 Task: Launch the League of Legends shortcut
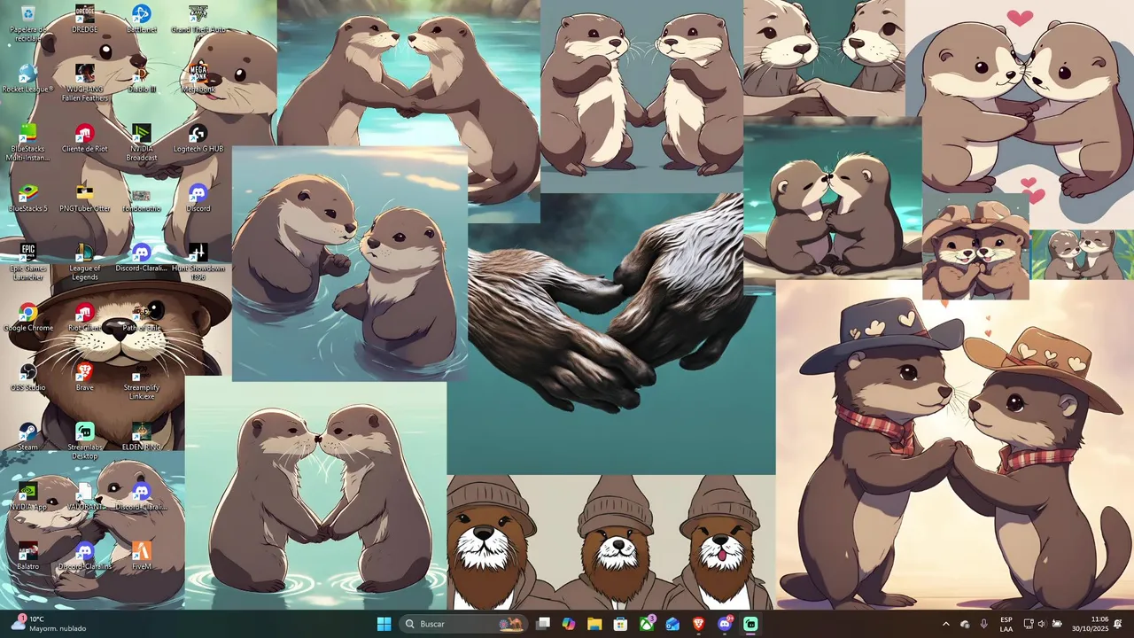pyautogui.click(x=85, y=261)
